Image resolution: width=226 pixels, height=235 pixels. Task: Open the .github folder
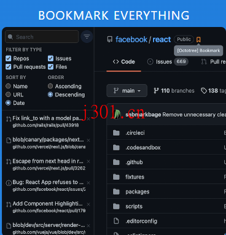click(134, 163)
